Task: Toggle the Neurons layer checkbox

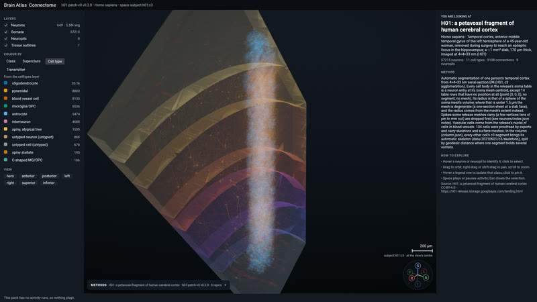Action: click(6, 26)
